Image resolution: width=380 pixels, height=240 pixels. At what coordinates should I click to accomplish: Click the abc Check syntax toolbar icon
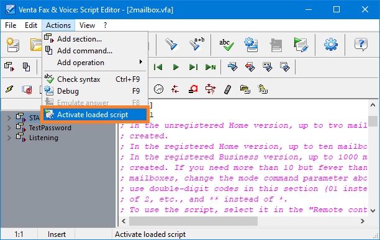227,45
